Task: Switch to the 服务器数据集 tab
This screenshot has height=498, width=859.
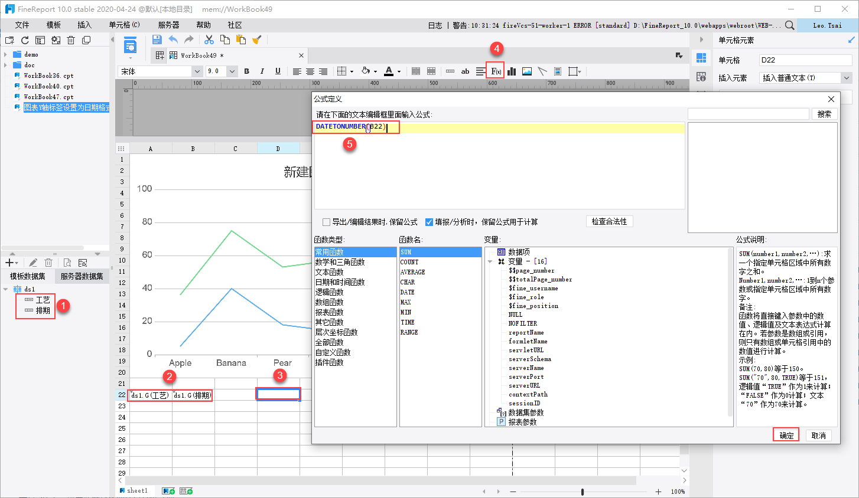Action: [x=82, y=276]
